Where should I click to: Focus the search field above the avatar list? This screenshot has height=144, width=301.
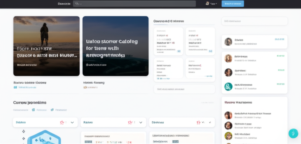click(x=255, y=21)
